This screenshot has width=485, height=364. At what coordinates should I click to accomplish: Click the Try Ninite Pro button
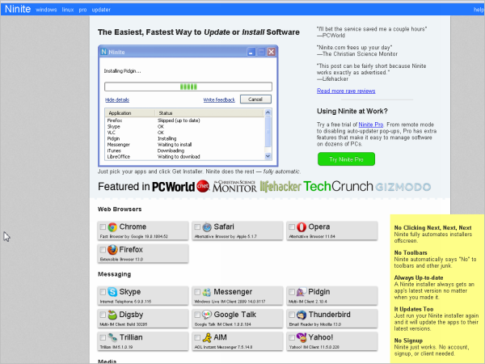(x=346, y=159)
